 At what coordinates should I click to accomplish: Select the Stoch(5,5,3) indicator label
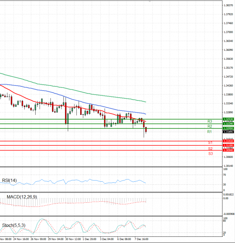click(14, 225)
